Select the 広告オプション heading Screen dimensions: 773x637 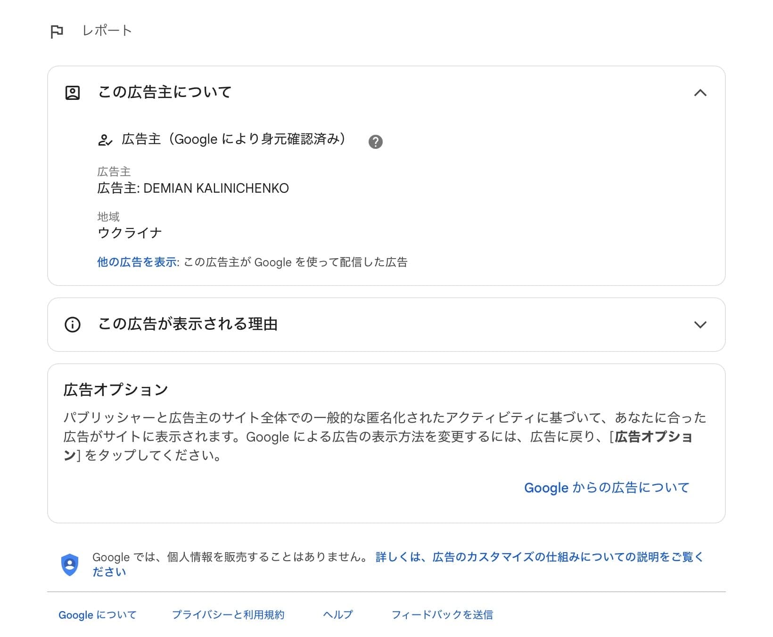click(115, 390)
